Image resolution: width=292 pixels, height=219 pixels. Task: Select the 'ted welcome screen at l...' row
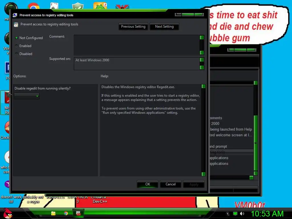231,135
